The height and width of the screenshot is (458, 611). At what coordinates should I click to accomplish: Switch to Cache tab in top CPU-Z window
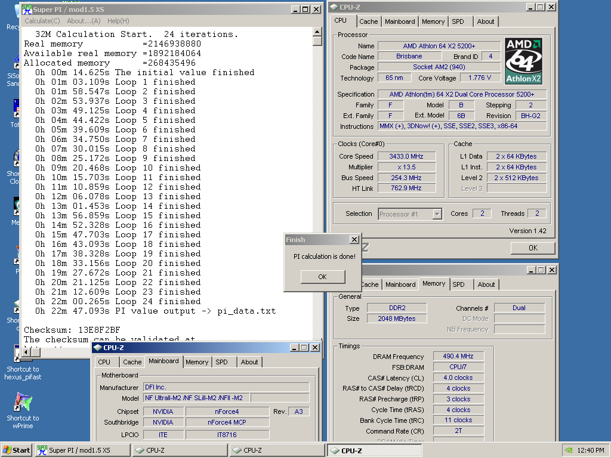tap(368, 22)
